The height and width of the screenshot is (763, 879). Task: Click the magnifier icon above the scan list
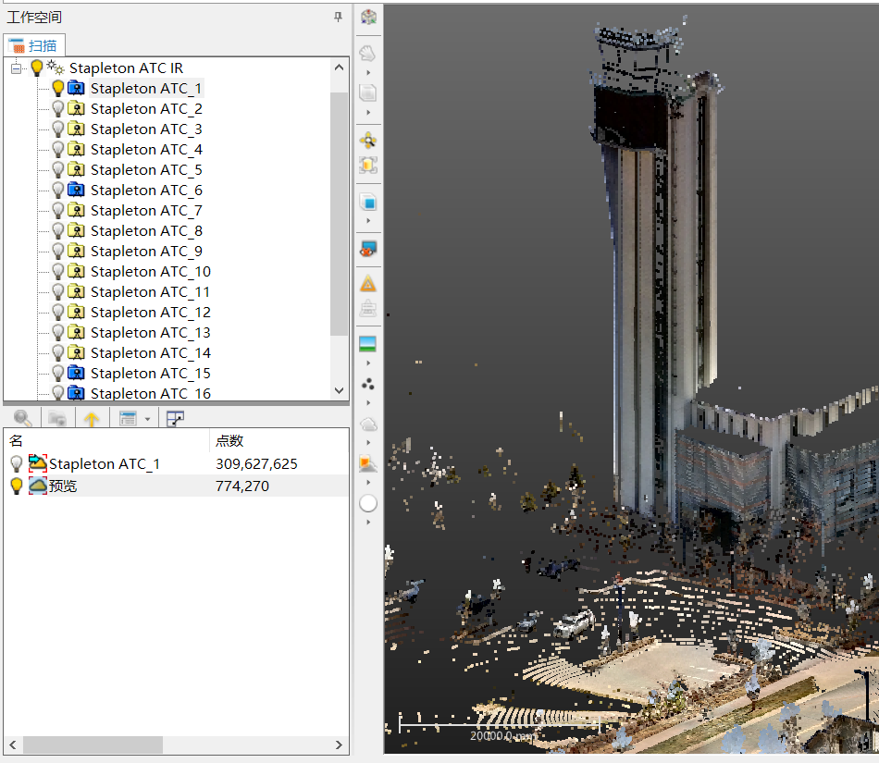point(23,418)
